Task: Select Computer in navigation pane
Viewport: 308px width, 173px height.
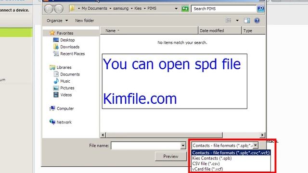Action: 62,109
